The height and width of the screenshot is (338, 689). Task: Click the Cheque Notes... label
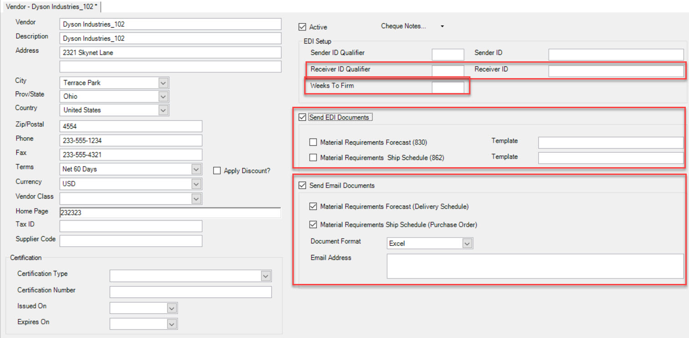[403, 26]
